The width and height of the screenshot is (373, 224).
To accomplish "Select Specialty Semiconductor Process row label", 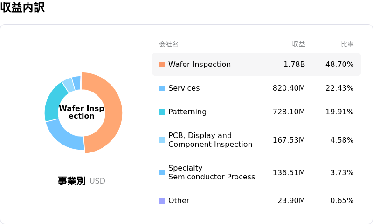I will [x=212, y=172].
